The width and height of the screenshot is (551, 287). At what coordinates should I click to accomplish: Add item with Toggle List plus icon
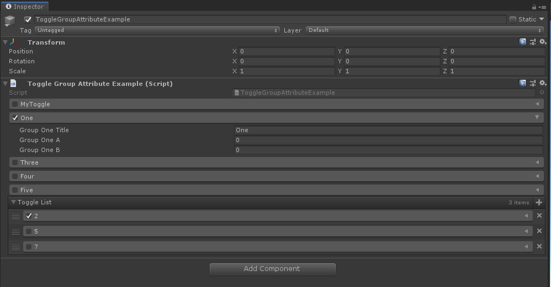(539, 202)
